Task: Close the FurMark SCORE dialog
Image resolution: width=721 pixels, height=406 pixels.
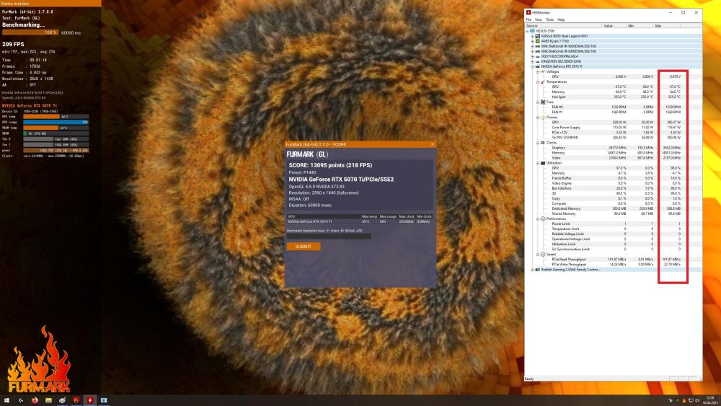Action: click(x=433, y=144)
